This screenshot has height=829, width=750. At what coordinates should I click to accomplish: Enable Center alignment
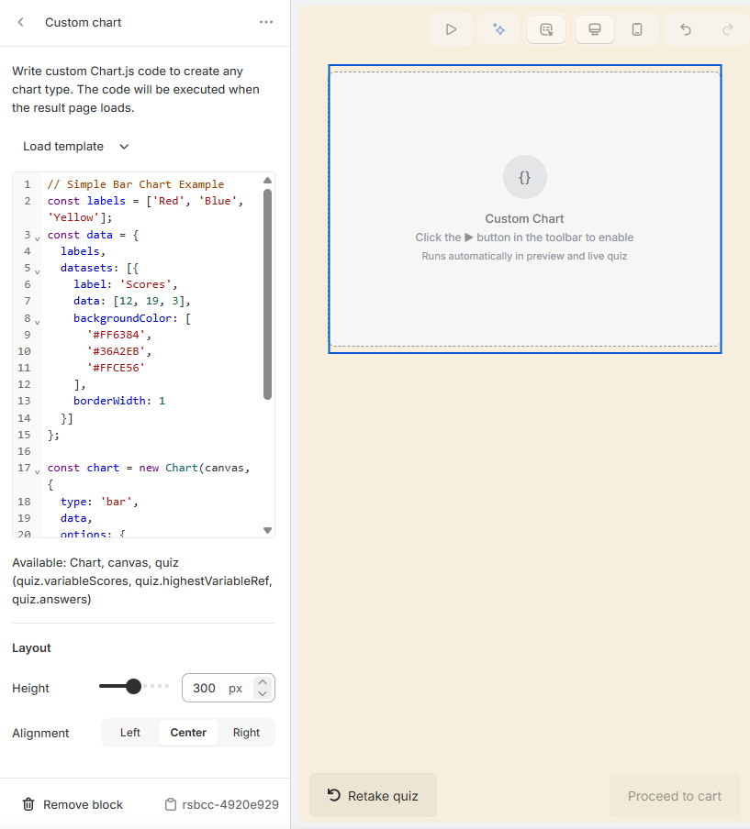pyautogui.click(x=187, y=732)
